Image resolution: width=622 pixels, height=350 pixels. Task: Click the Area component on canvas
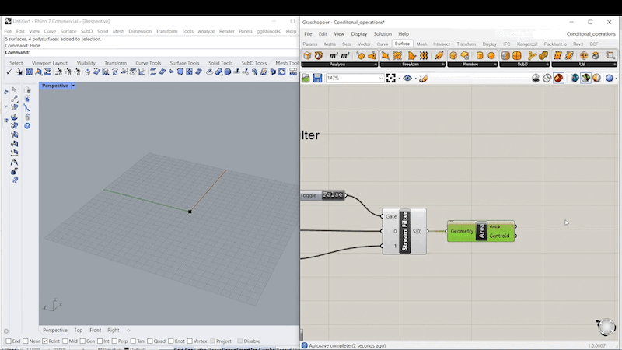[480, 231]
